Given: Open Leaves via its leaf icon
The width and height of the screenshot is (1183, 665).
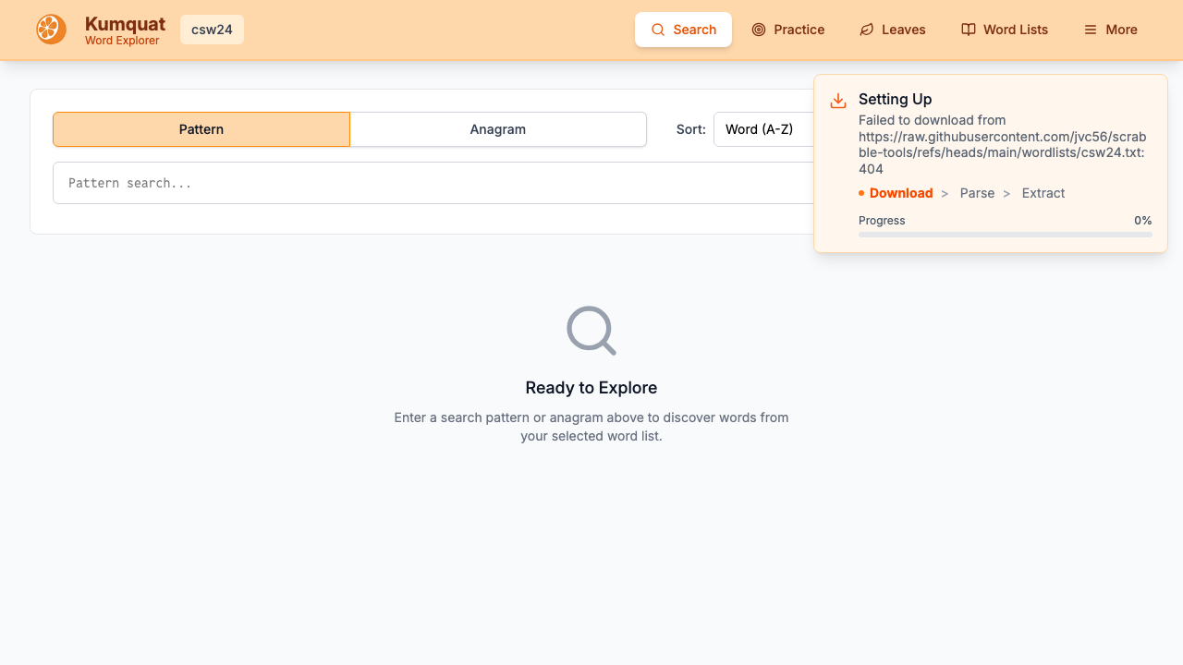Looking at the screenshot, I should (866, 30).
